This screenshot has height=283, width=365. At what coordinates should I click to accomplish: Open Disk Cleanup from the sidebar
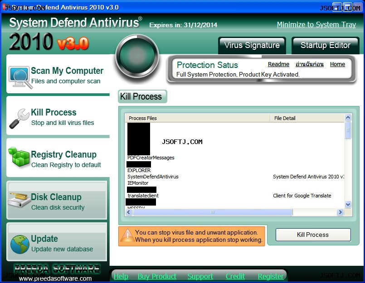click(57, 200)
